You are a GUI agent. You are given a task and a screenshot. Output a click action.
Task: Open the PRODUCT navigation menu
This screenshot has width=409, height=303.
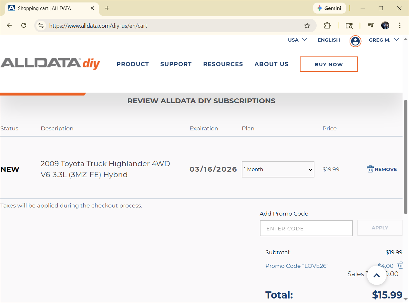tap(133, 64)
